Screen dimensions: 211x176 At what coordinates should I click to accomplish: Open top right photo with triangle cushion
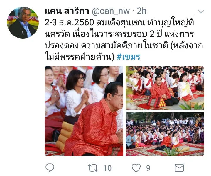165,88
